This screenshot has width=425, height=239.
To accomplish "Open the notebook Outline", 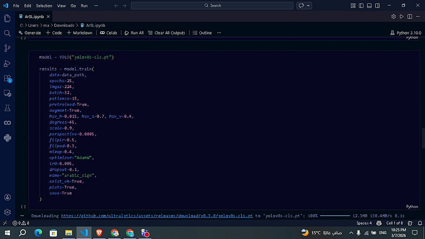I will 202,33.
